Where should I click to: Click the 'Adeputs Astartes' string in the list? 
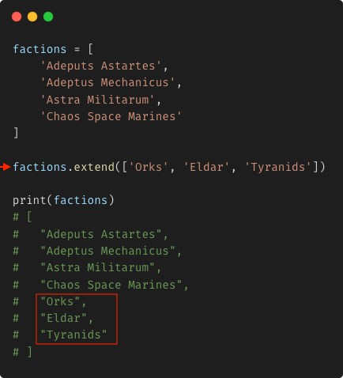[101, 66]
